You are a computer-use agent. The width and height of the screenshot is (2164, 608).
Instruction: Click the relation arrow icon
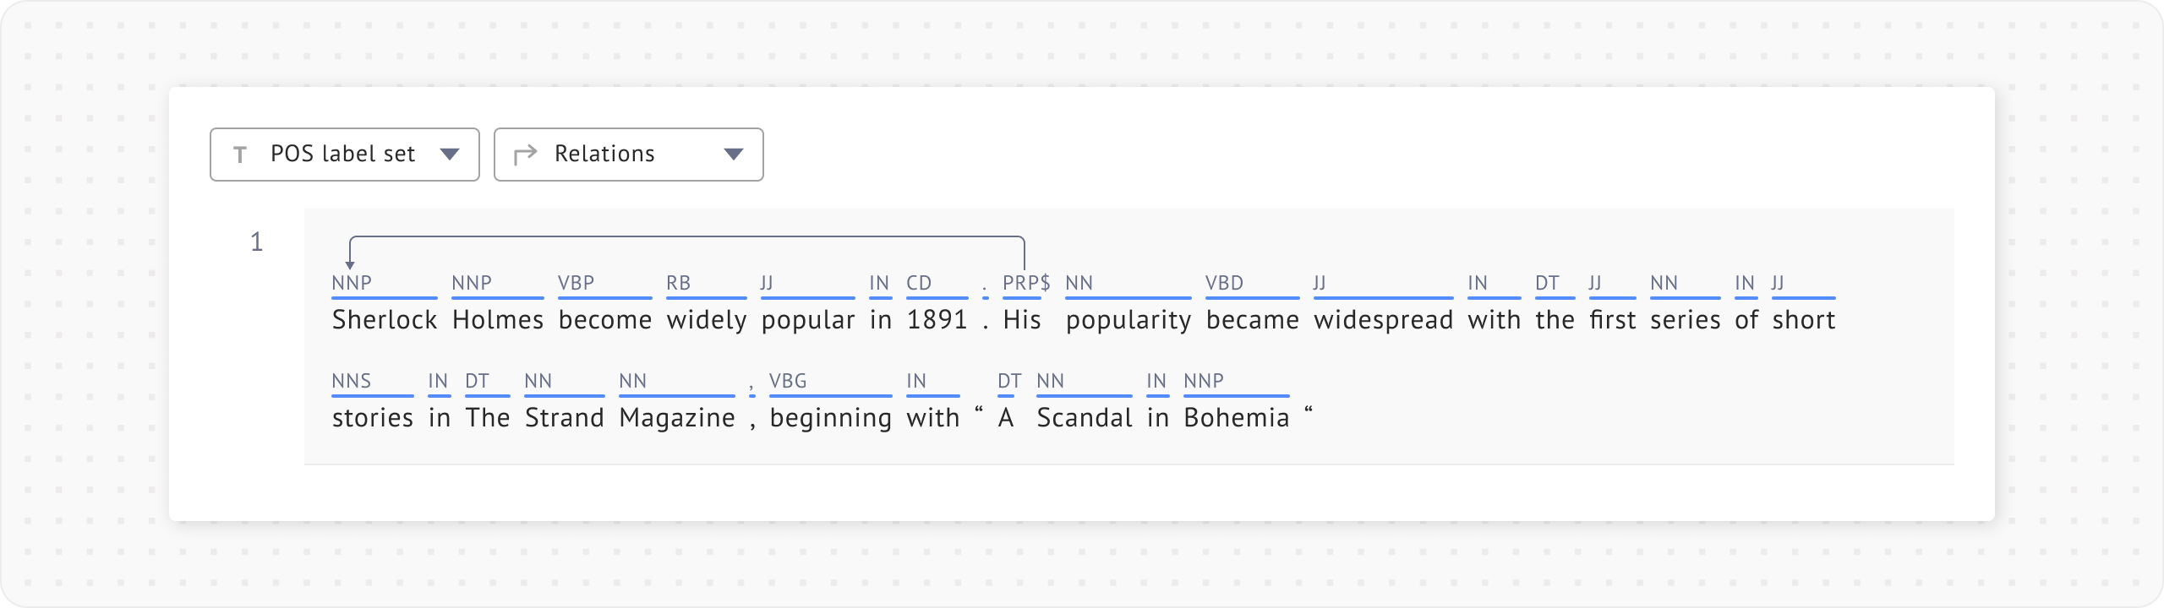coord(526,155)
